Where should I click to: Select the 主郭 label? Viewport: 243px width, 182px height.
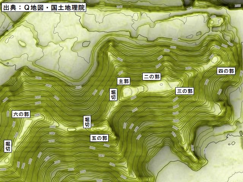coord(123,82)
